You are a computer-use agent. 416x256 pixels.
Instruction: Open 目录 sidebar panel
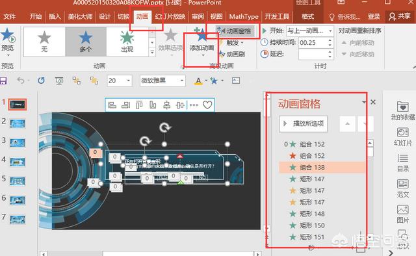click(x=403, y=162)
